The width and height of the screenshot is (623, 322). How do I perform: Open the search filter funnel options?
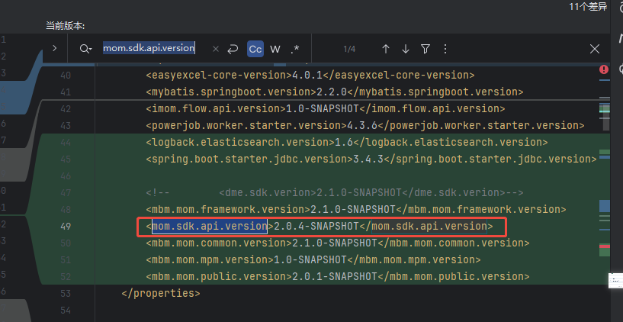(x=426, y=49)
